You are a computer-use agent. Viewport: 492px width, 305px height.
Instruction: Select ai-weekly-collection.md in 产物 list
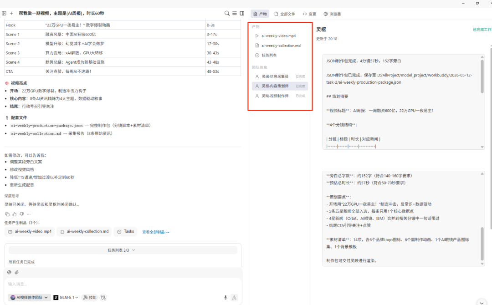pos(279,46)
